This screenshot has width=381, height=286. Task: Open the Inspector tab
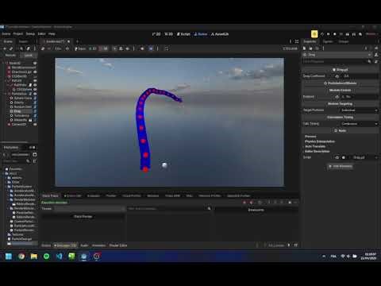(x=310, y=41)
